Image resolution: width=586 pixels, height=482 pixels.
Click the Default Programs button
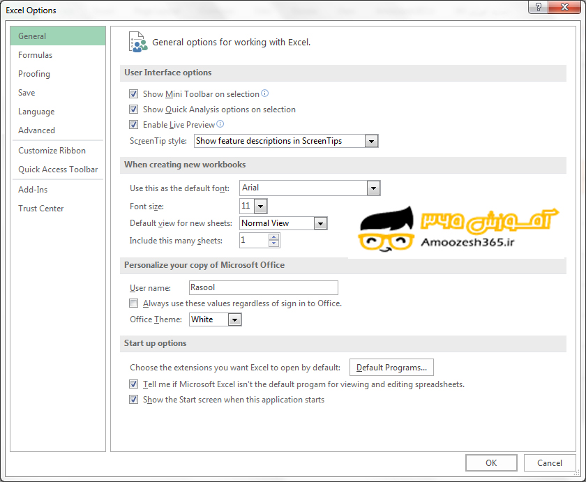point(391,368)
